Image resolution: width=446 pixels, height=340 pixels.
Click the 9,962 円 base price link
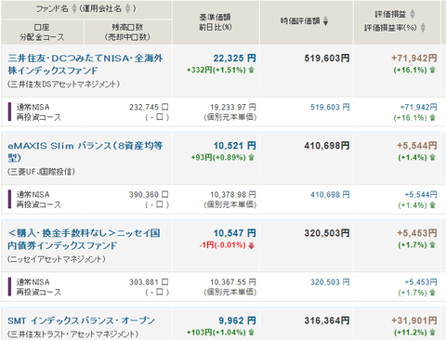237,320
